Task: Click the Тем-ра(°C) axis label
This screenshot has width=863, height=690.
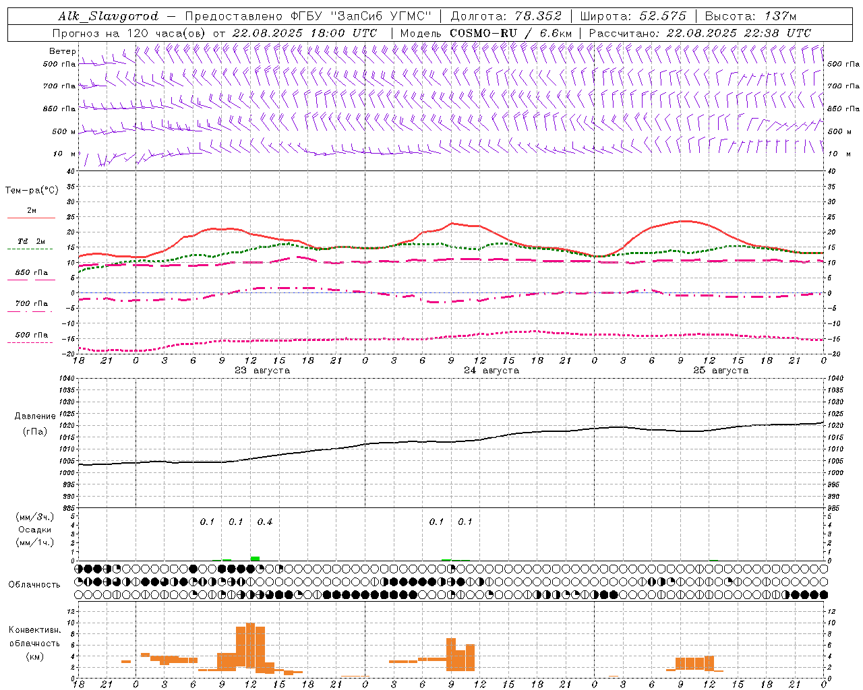Action: click(32, 191)
